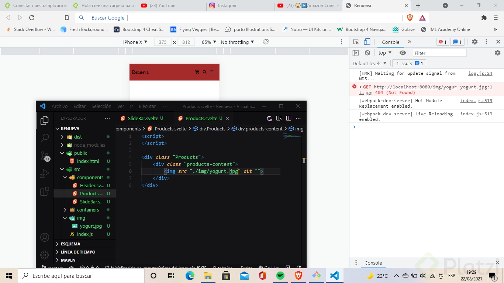Open the editor more actions ellipsis menu

click(x=298, y=118)
